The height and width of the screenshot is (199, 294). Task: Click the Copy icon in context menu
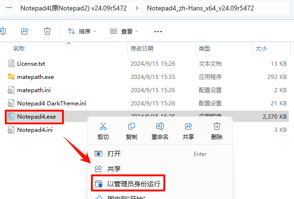132,126
